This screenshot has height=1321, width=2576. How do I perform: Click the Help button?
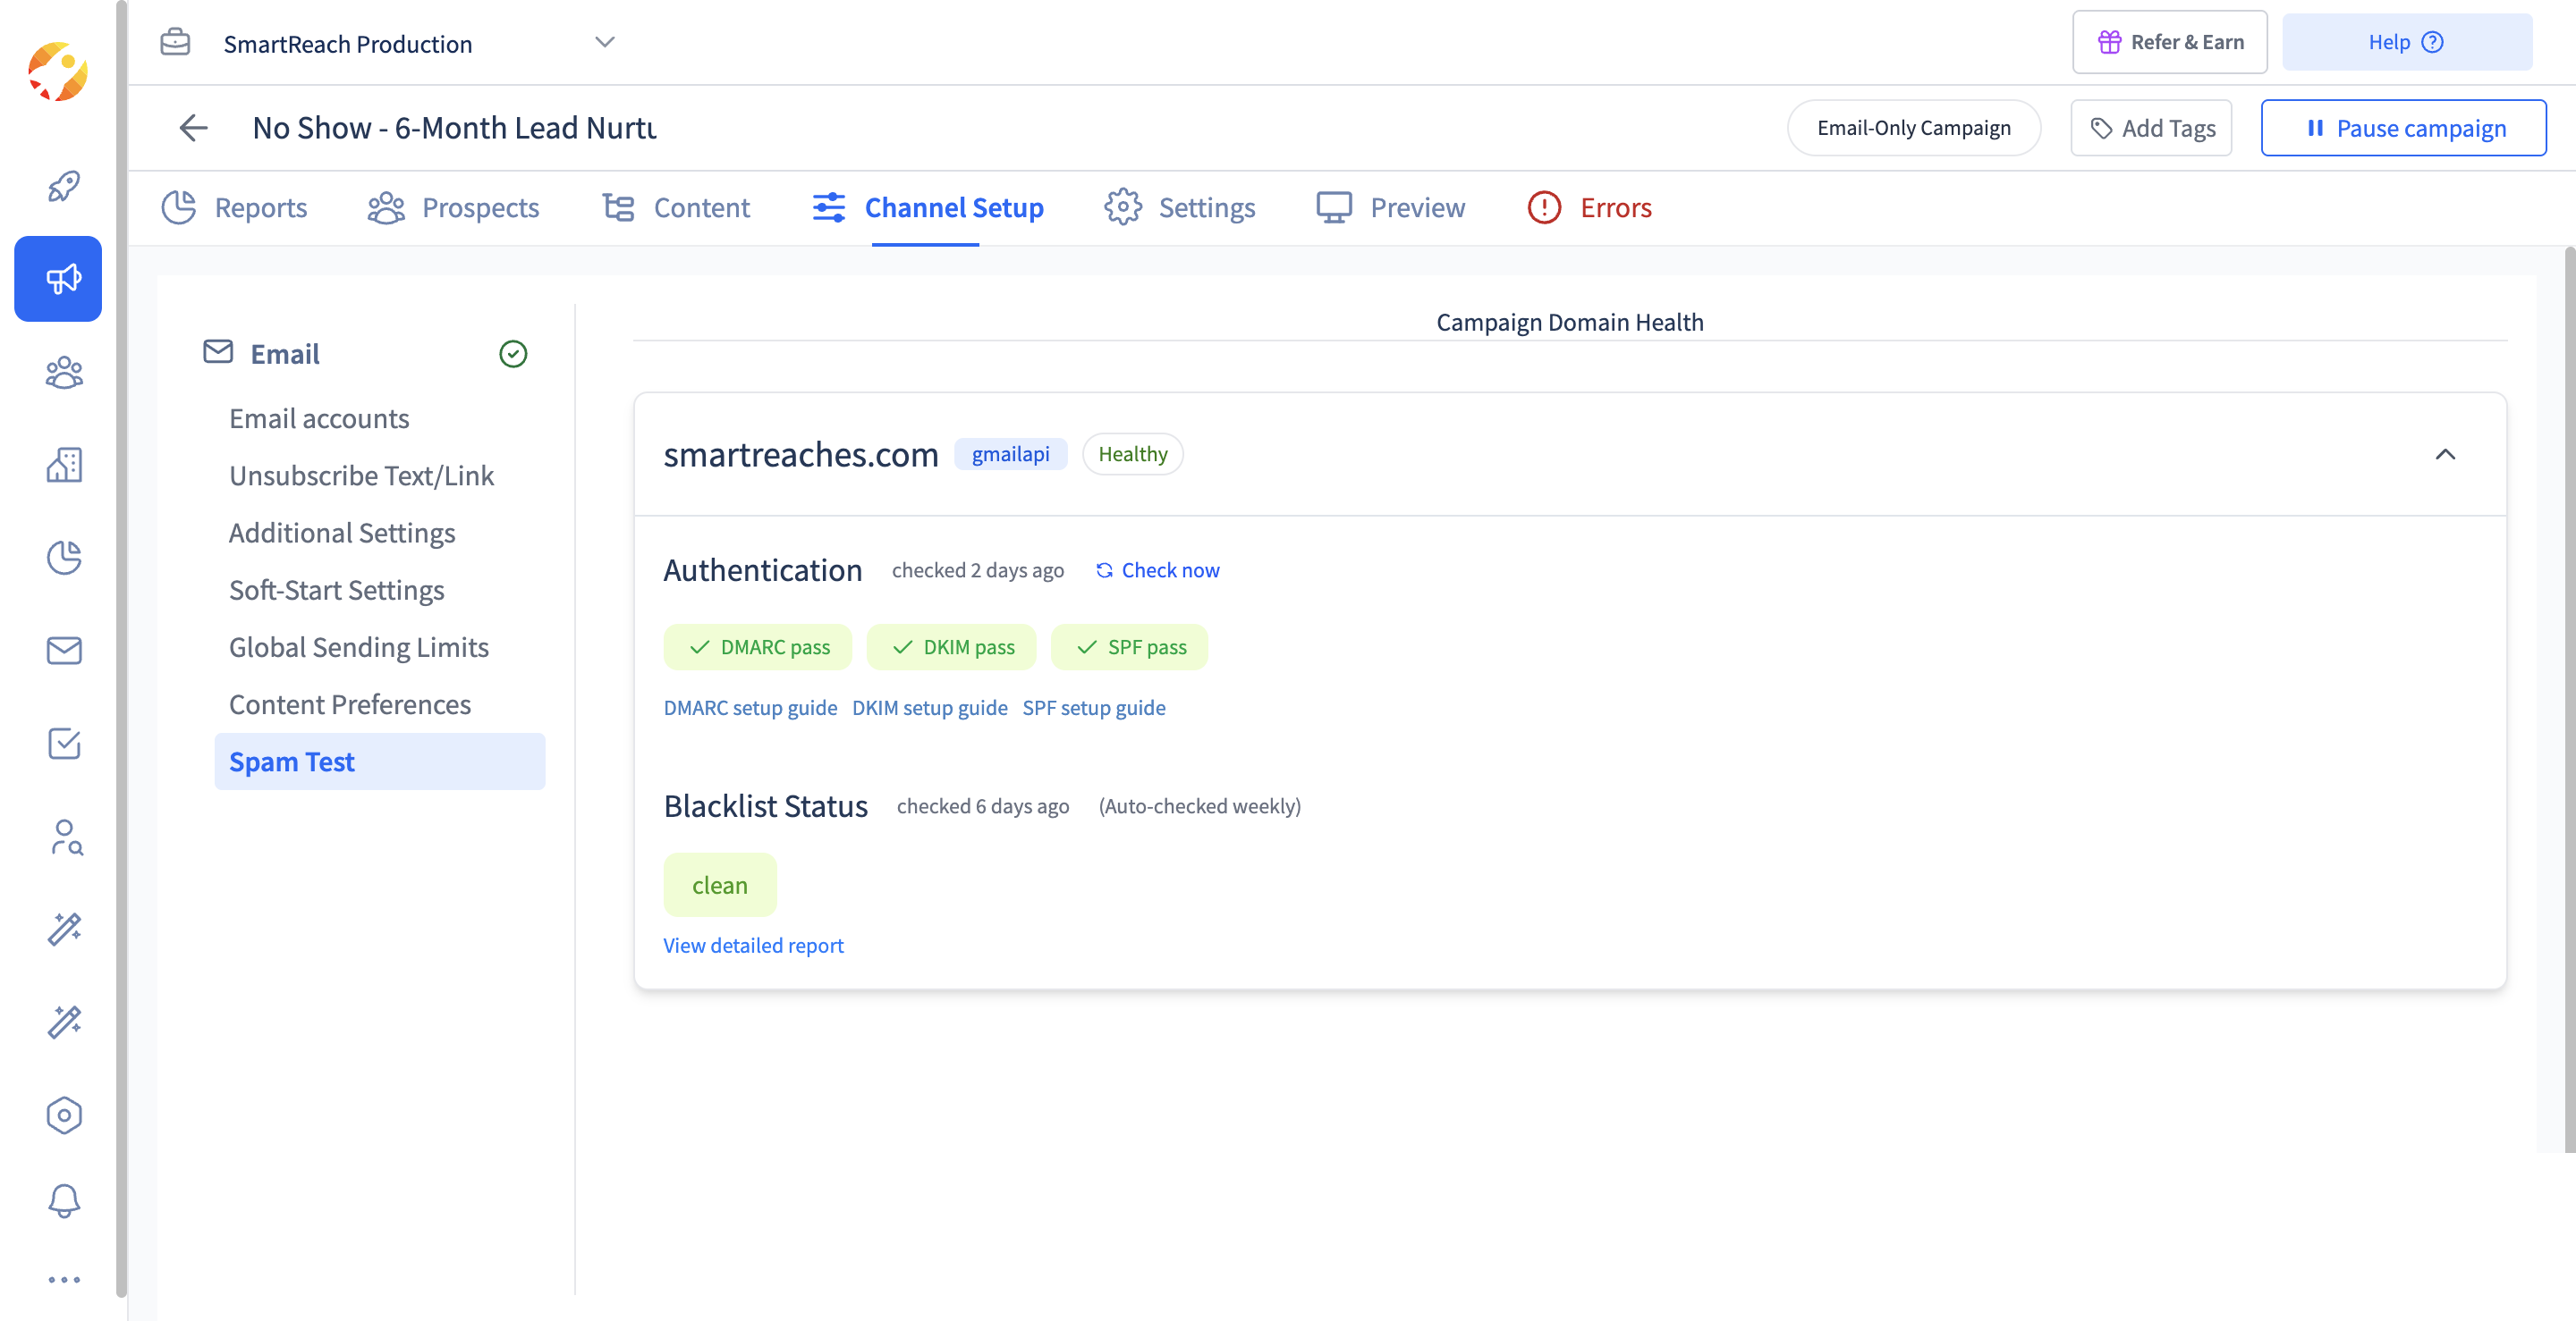[2406, 42]
